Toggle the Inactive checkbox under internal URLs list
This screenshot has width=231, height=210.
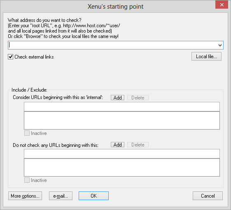coord(27,133)
